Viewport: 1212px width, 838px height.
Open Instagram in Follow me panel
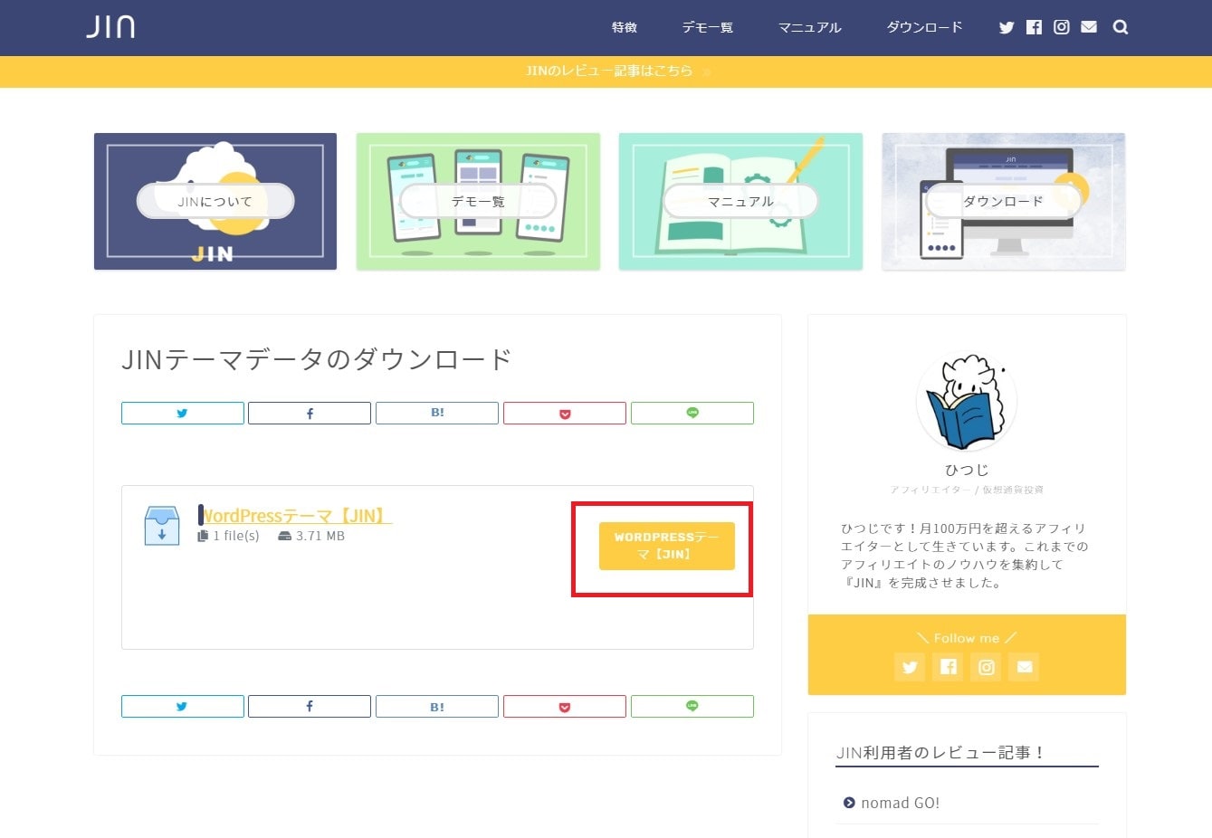point(987,667)
